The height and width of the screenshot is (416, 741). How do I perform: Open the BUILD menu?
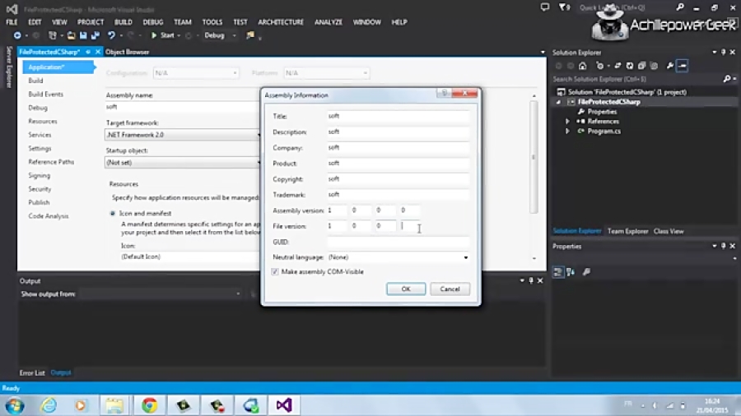click(123, 22)
